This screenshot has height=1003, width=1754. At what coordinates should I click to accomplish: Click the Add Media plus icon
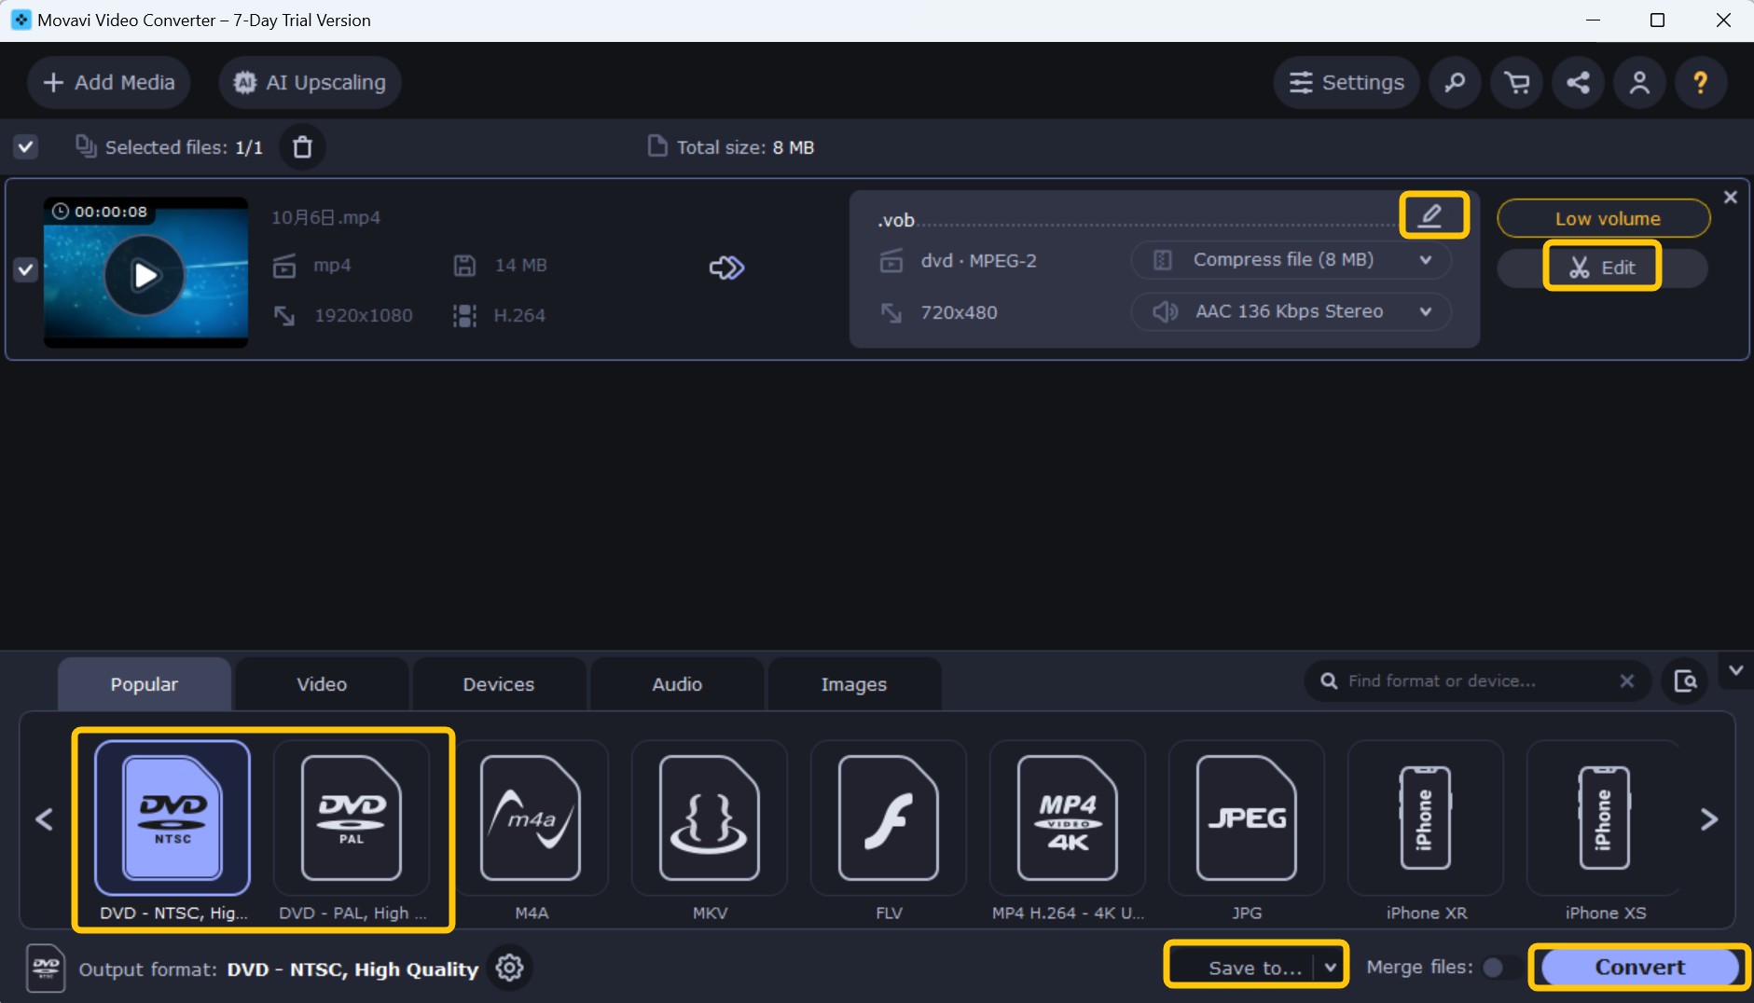tap(52, 82)
